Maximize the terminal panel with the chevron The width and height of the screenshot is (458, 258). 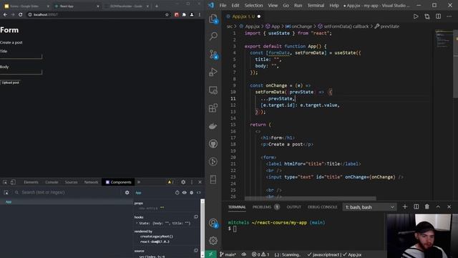pyautogui.click(x=438, y=207)
